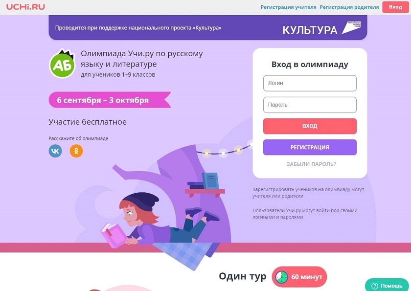Viewport: 411px width, 291px height.
Task: Click the Культура project support banner text
Action: coord(138,28)
